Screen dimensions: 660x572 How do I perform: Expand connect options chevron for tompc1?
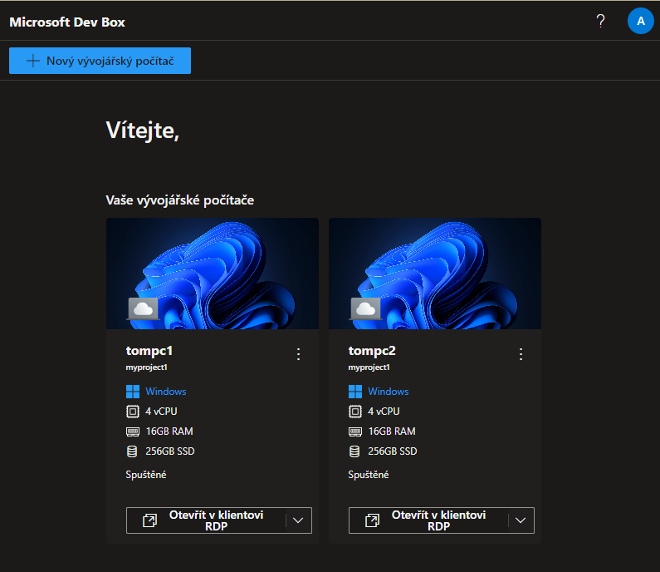[298, 520]
